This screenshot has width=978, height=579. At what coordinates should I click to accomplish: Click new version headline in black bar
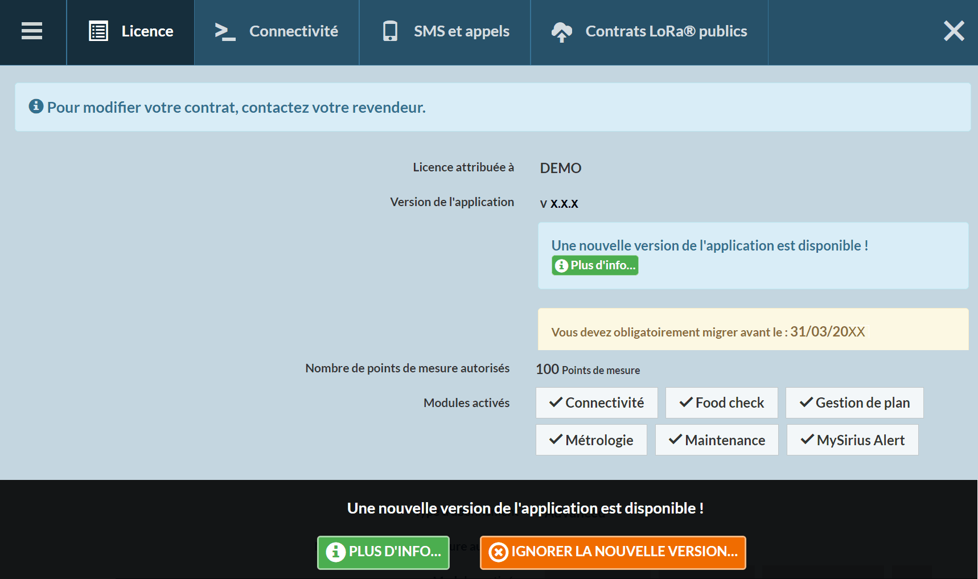525,508
